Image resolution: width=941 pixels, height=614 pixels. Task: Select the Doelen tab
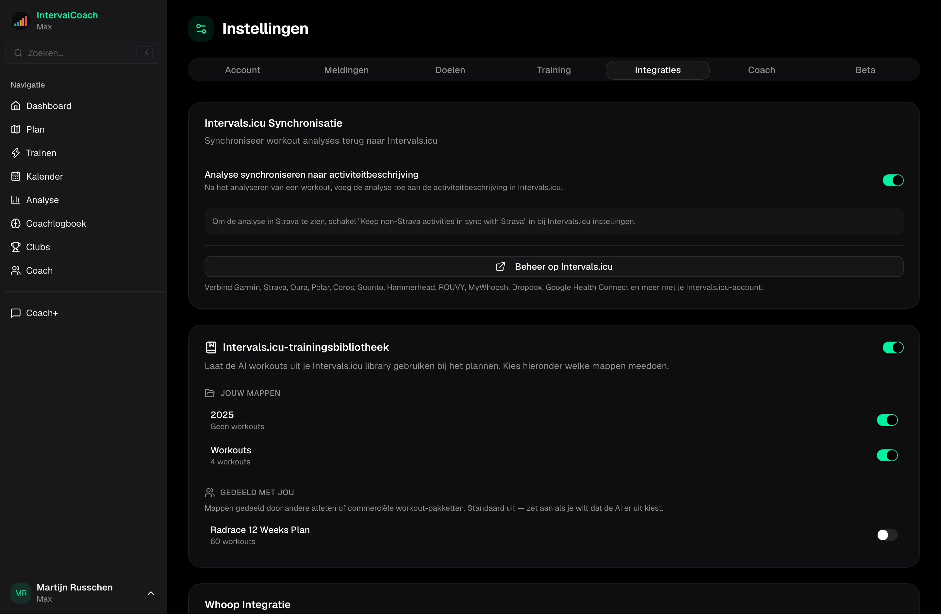coord(450,70)
